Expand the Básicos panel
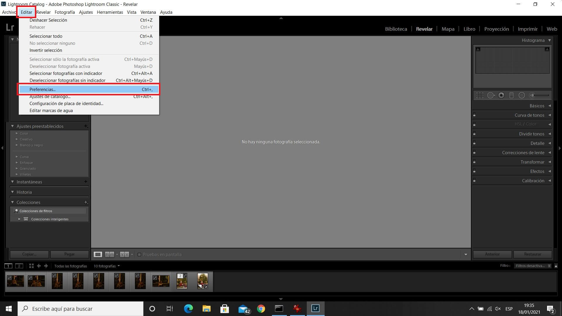 [549, 106]
